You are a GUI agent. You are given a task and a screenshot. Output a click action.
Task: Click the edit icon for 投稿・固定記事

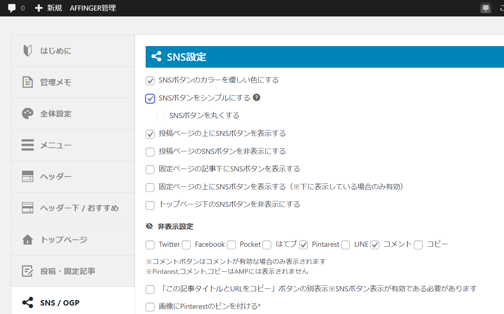point(27,271)
